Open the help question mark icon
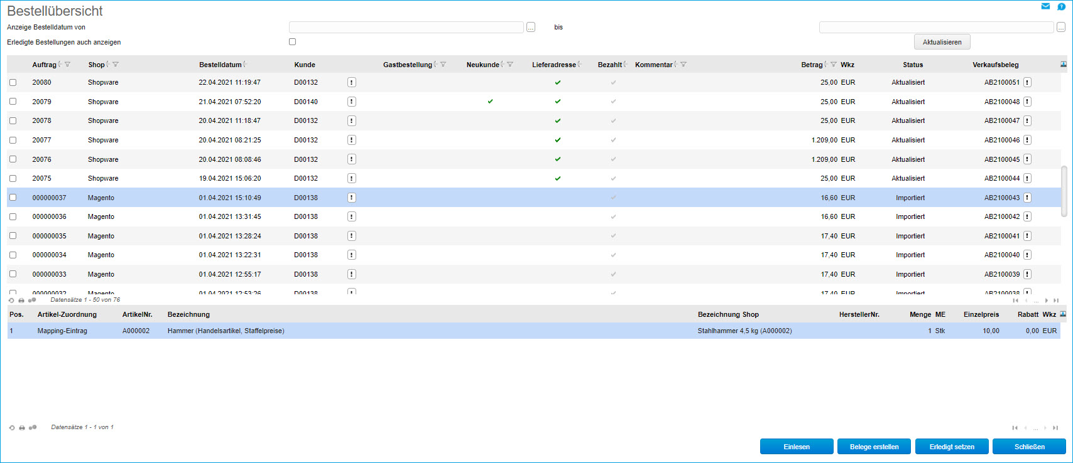This screenshot has height=463, width=1073. (x=1062, y=6)
